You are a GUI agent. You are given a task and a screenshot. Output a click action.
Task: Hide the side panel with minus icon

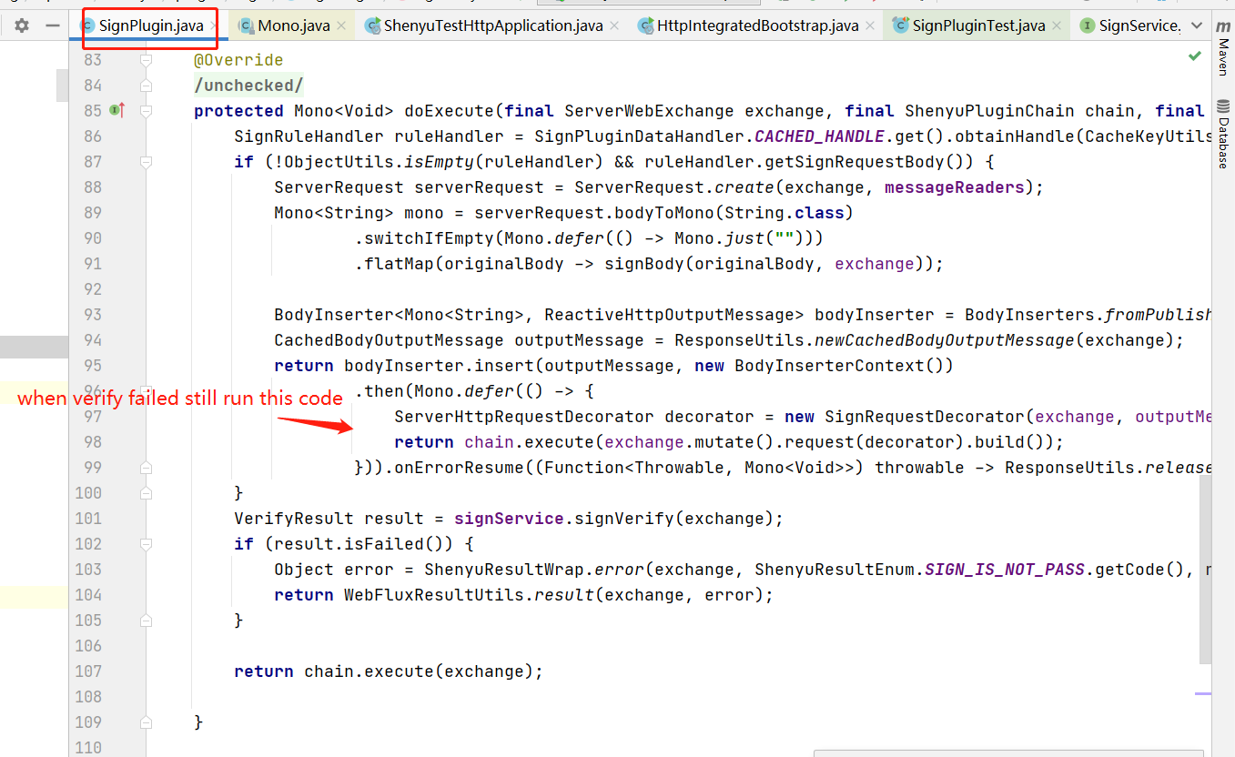coord(53,25)
